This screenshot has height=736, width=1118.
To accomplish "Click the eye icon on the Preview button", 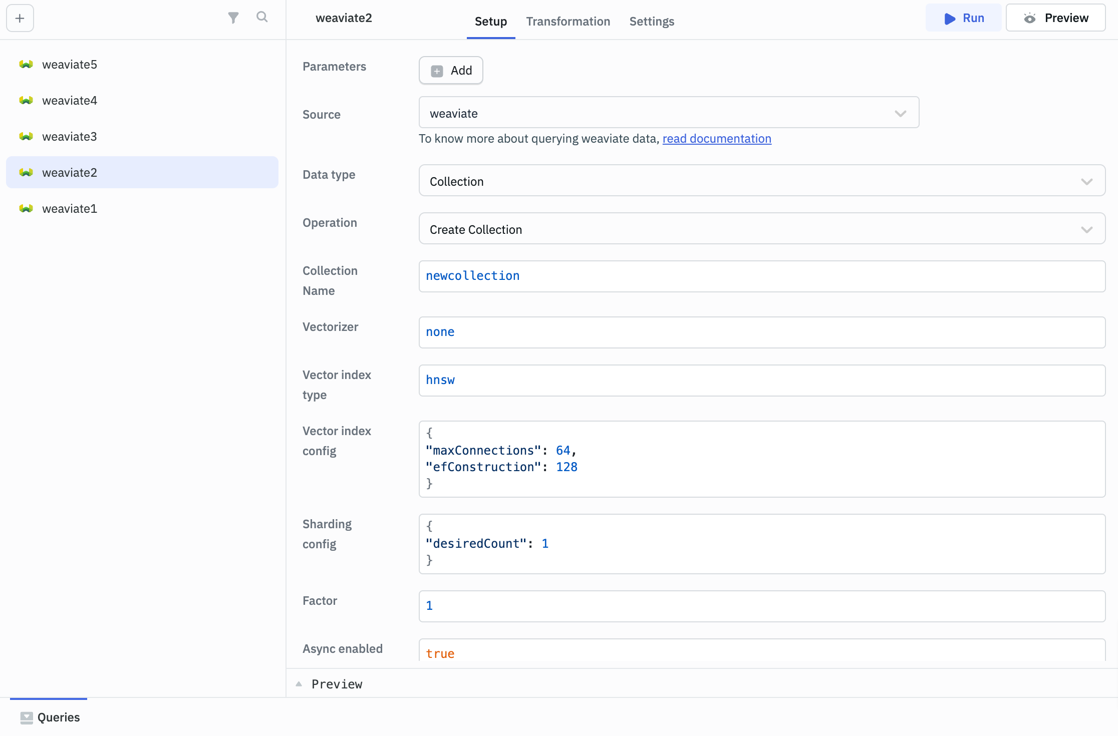I will click(x=1030, y=18).
